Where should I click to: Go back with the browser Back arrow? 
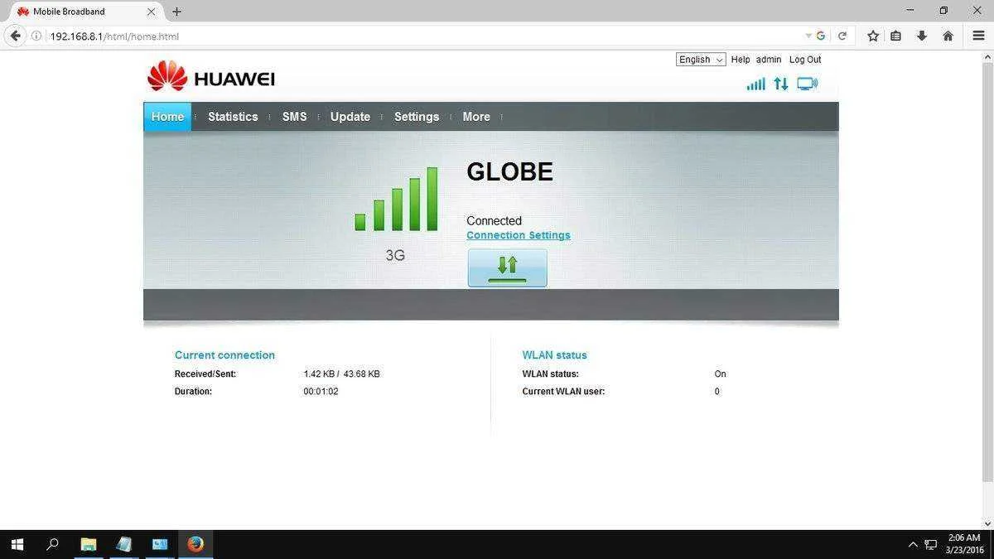coord(15,36)
